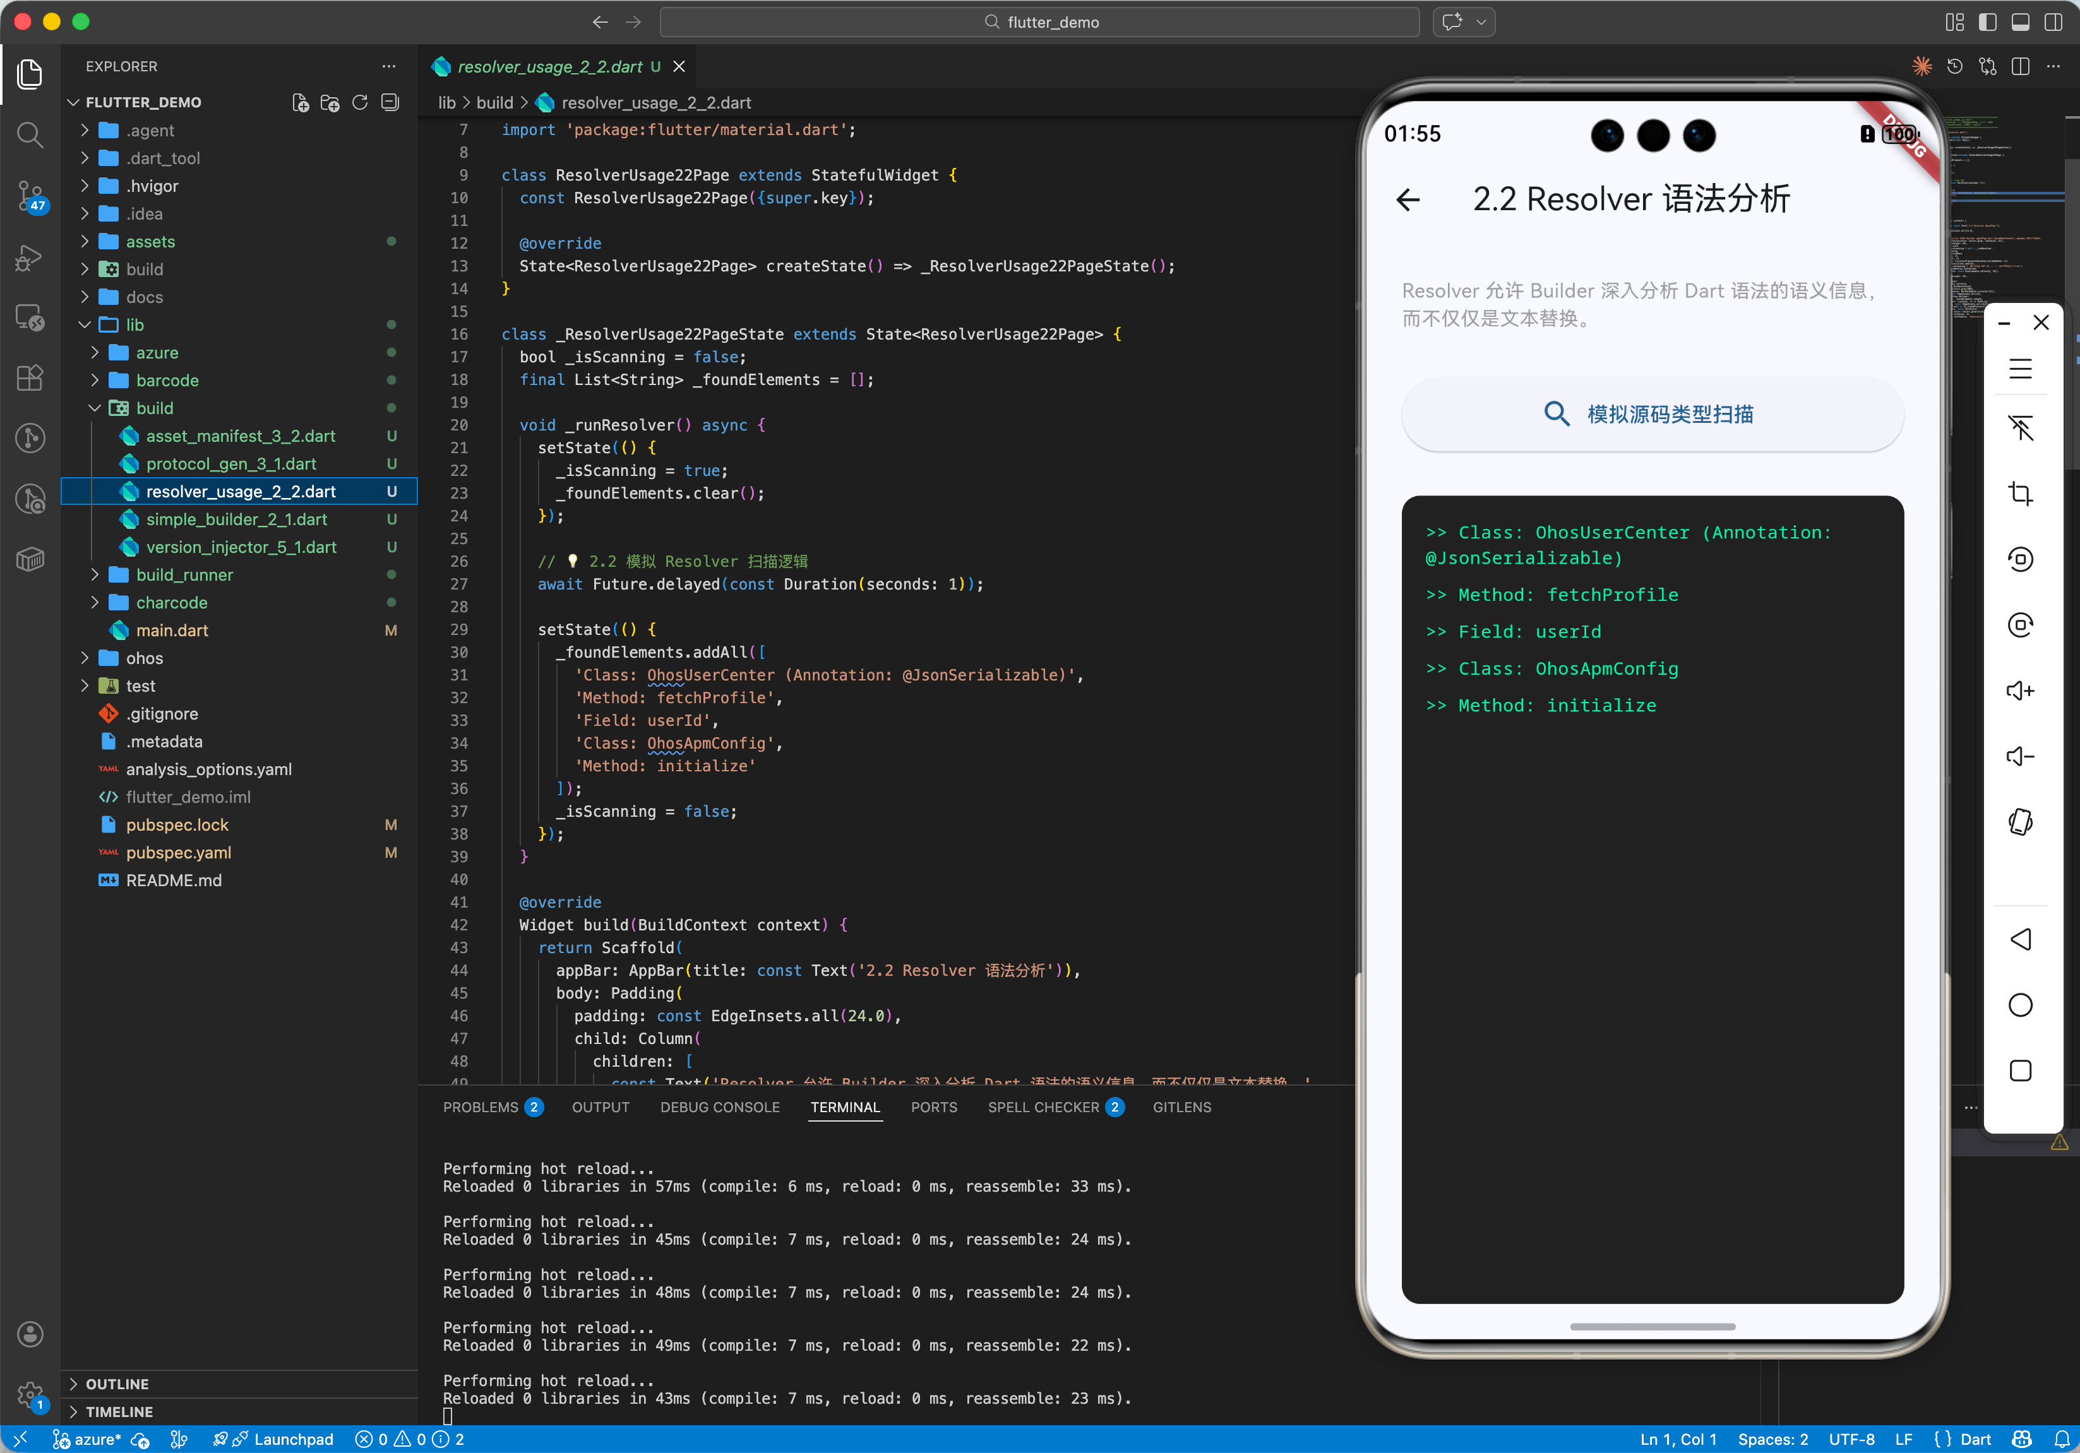Open the PROBLEMS panel tab
2080x1453 pixels.
pos(480,1107)
